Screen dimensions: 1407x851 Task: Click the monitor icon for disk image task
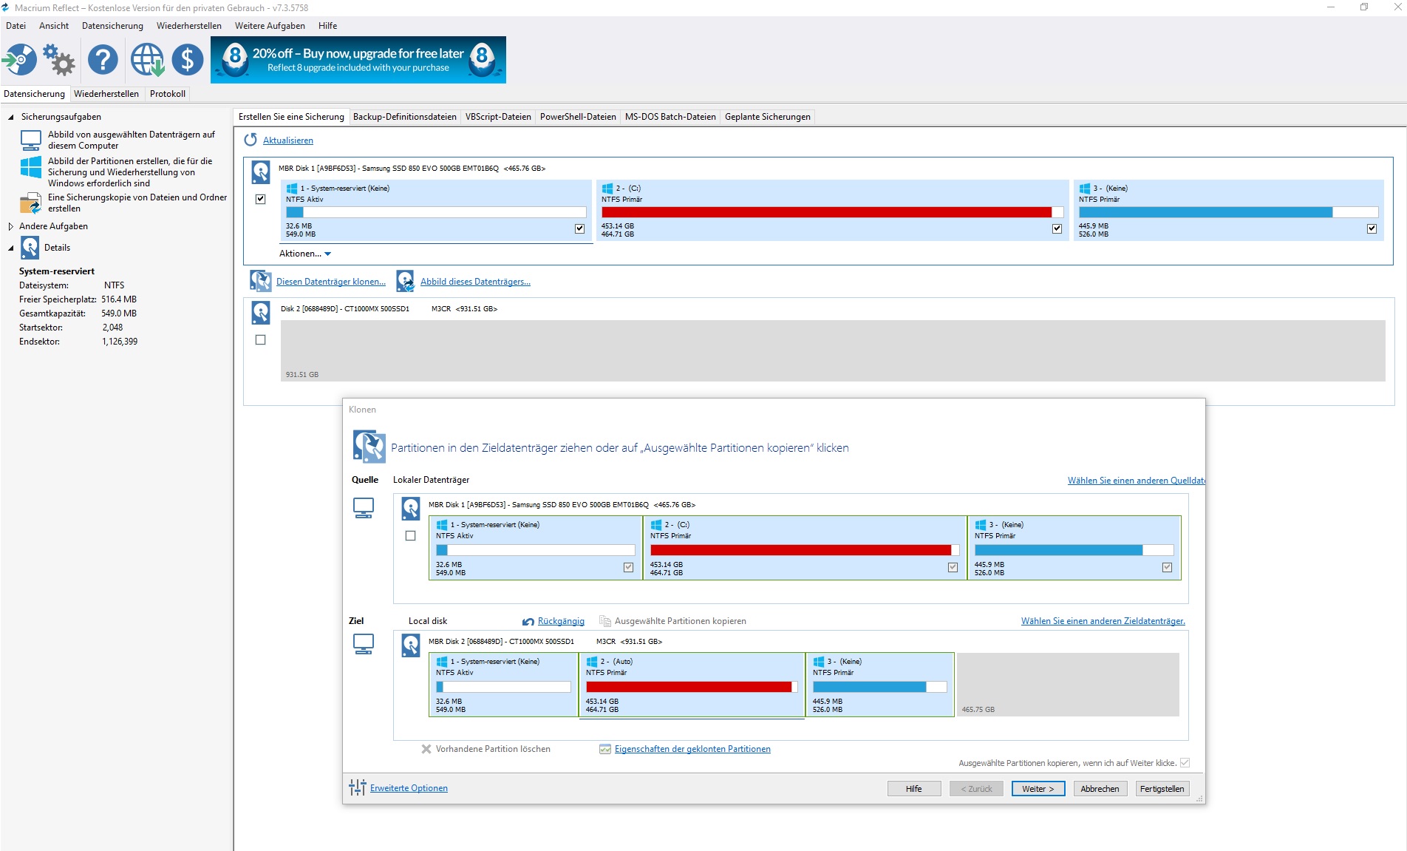(x=31, y=140)
